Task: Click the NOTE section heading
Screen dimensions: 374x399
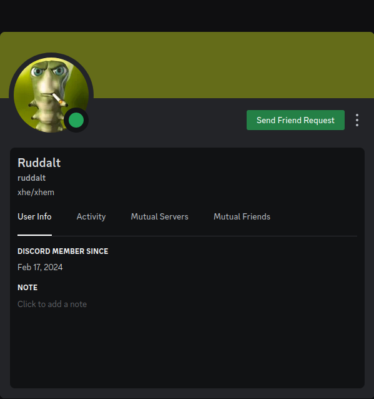Action: tap(27, 288)
